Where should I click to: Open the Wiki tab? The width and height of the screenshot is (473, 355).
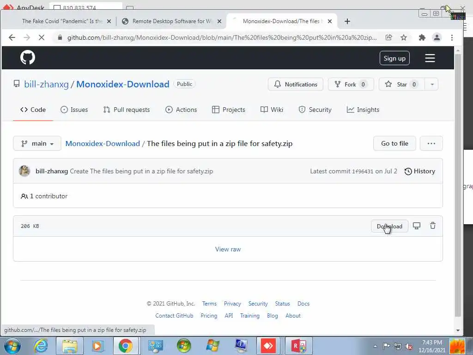[272, 110]
